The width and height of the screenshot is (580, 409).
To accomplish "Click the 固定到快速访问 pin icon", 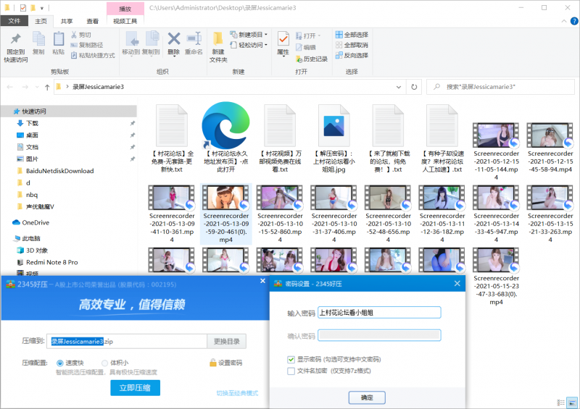I will [15, 39].
